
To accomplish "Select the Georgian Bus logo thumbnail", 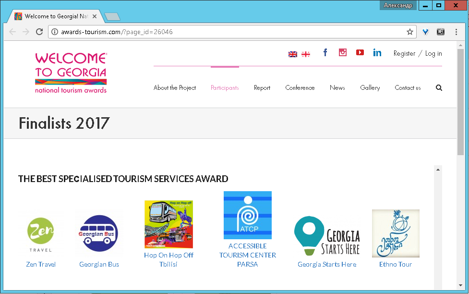I will coord(99,234).
